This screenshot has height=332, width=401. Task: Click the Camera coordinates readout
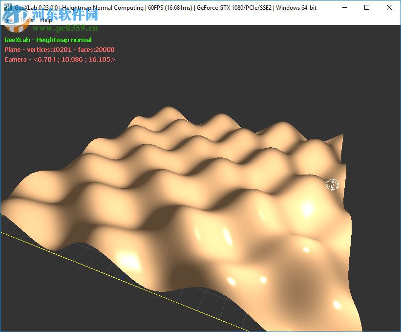(60, 59)
